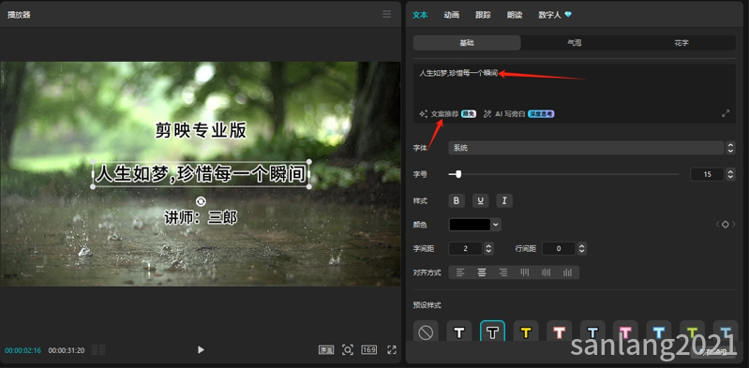Select the 基础 sub-tab
The image size is (749, 368).
(467, 42)
